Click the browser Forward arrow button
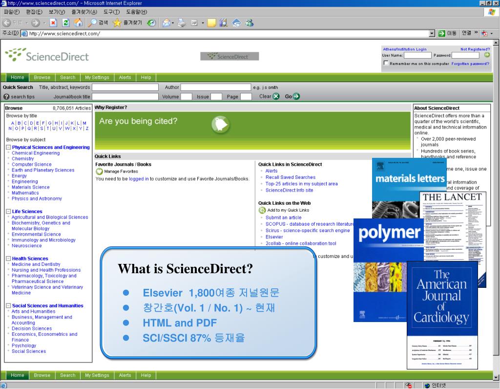This screenshot has width=500, height=389. coord(35,23)
